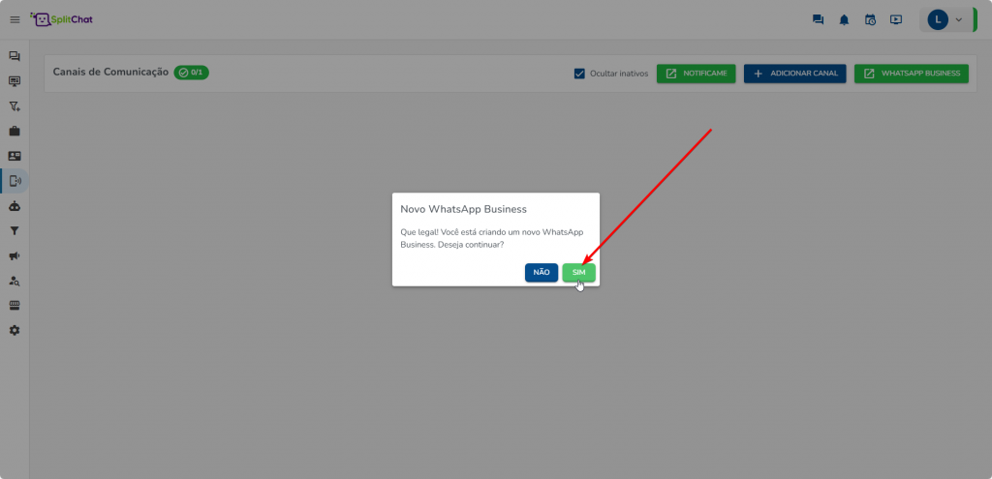The width and height of the screenshot is (992, 479).
Task: Click the user avatar L
Action: click(x=938, y=19)
